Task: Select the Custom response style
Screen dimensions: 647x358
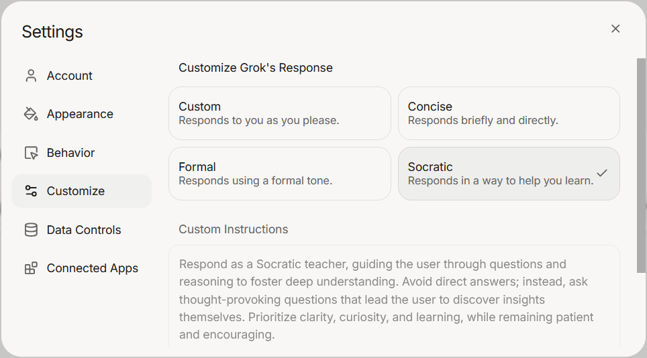Action: [279, 113]
